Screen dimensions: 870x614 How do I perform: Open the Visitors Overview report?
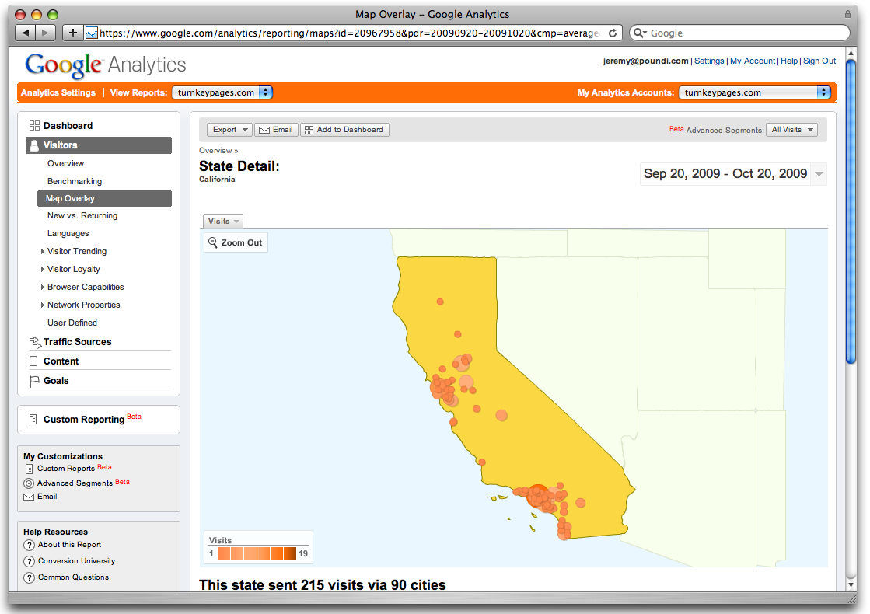[65, 164]
